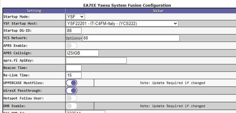Click the YSF Startup Host label

coord(21,24)
